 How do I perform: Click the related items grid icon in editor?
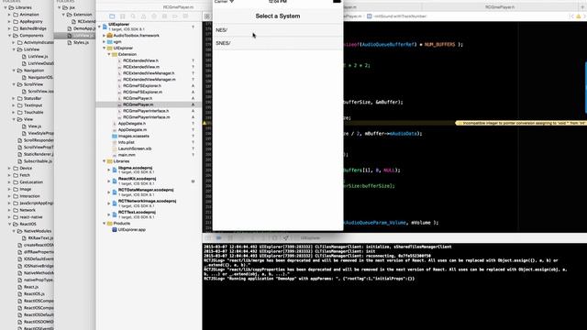click(207, 16)
